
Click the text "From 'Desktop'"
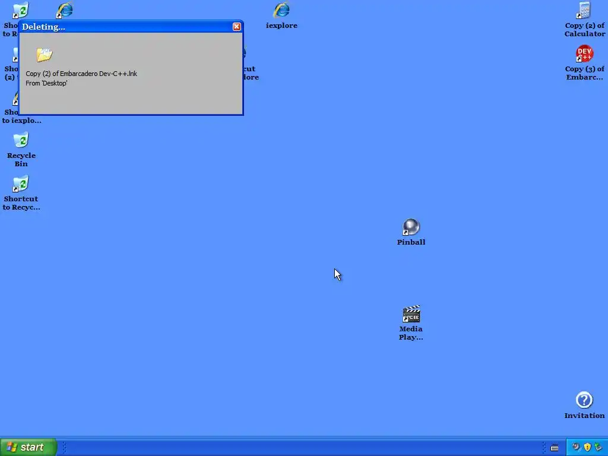(46, 83)
